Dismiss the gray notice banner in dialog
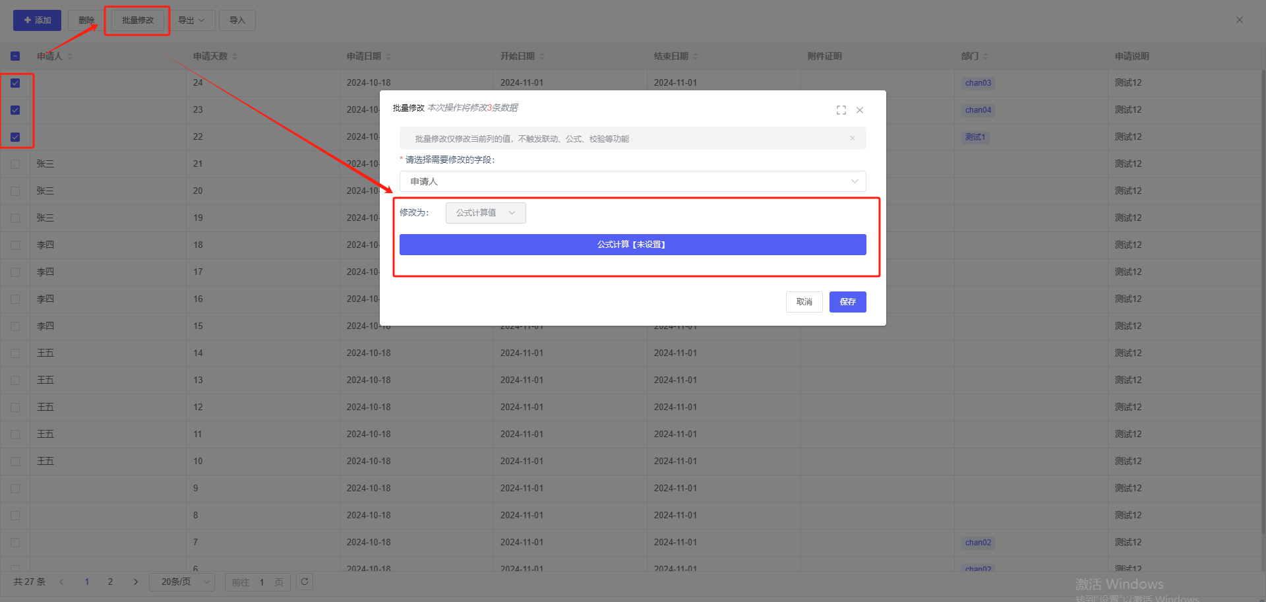The image size is (1266, 602). pos(853,138)
